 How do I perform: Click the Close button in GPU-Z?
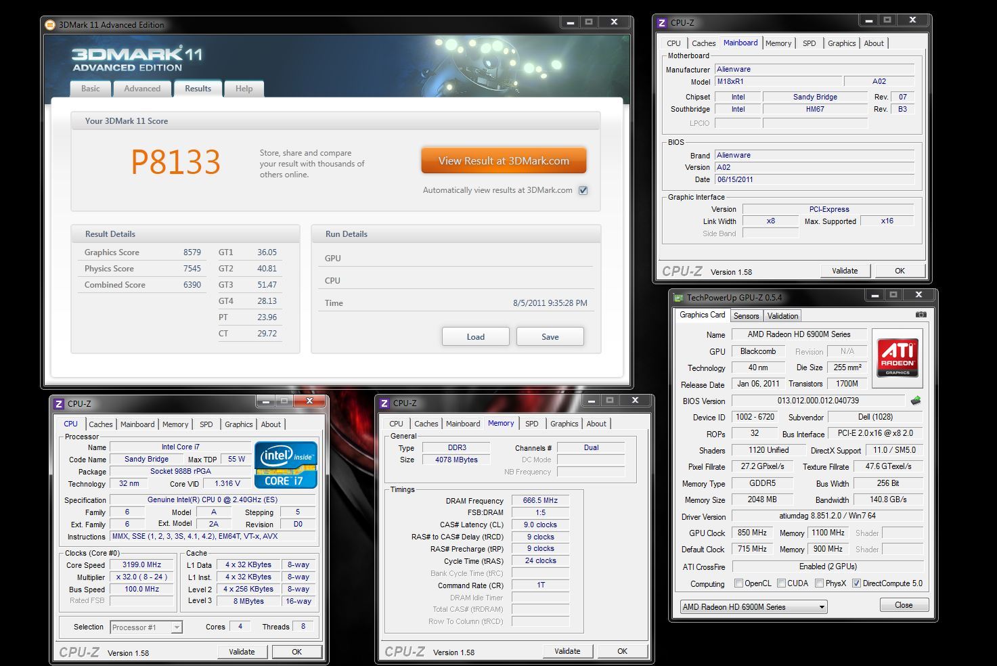click(904, 605)
